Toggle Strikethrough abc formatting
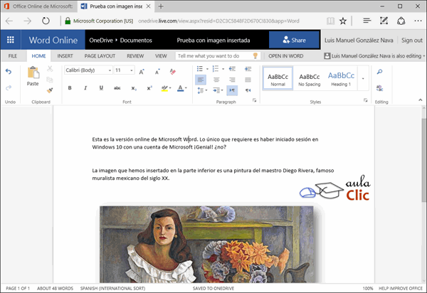Viewport: 427px width, 293px height. pos(117,88)
